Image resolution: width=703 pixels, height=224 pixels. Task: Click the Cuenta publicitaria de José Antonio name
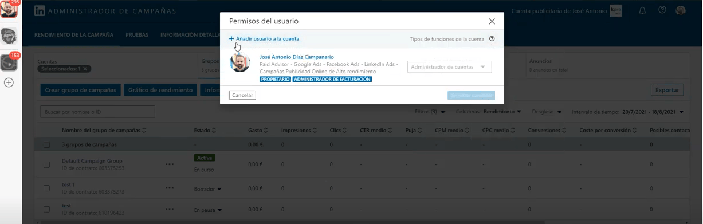pyautogui.click(x=559, y=11)
